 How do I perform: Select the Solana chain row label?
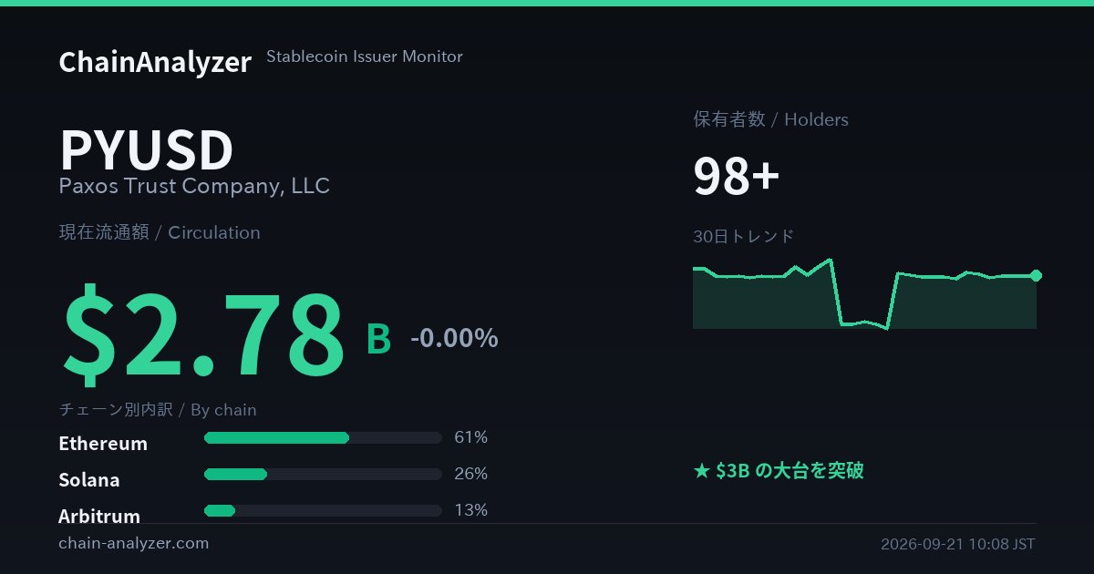click(89, 480)
